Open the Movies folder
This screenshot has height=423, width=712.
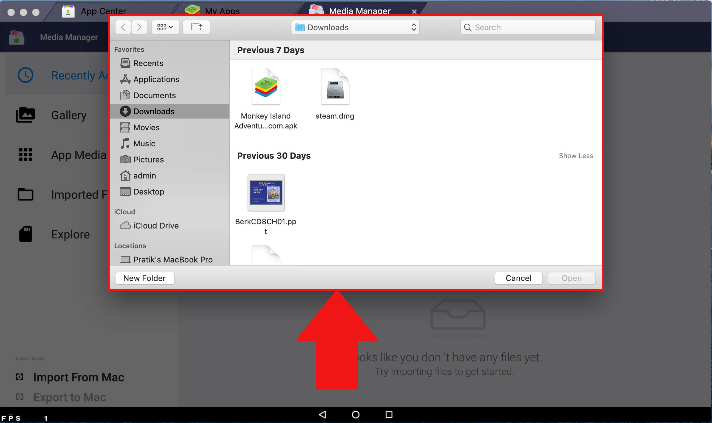pos(147,127)
